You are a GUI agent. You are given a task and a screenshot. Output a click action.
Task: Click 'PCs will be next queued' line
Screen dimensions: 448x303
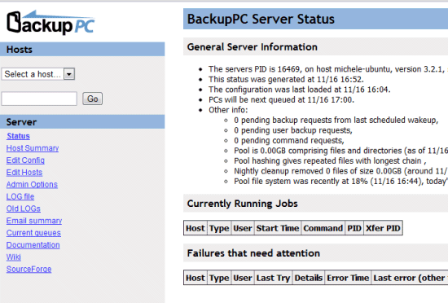click(x=282, y=99)
